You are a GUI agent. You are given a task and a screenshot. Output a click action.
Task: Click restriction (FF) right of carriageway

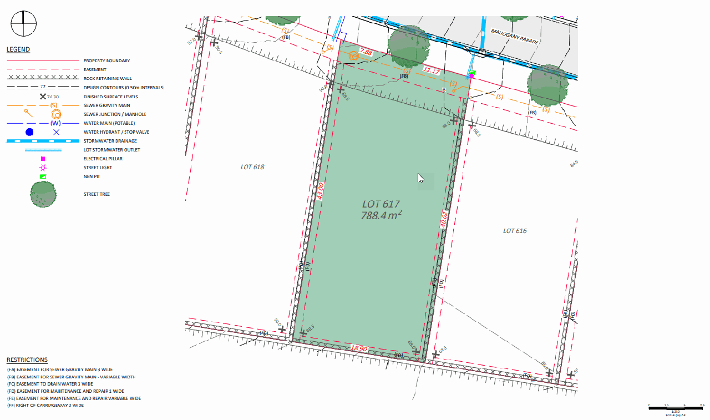click(45, 406)
